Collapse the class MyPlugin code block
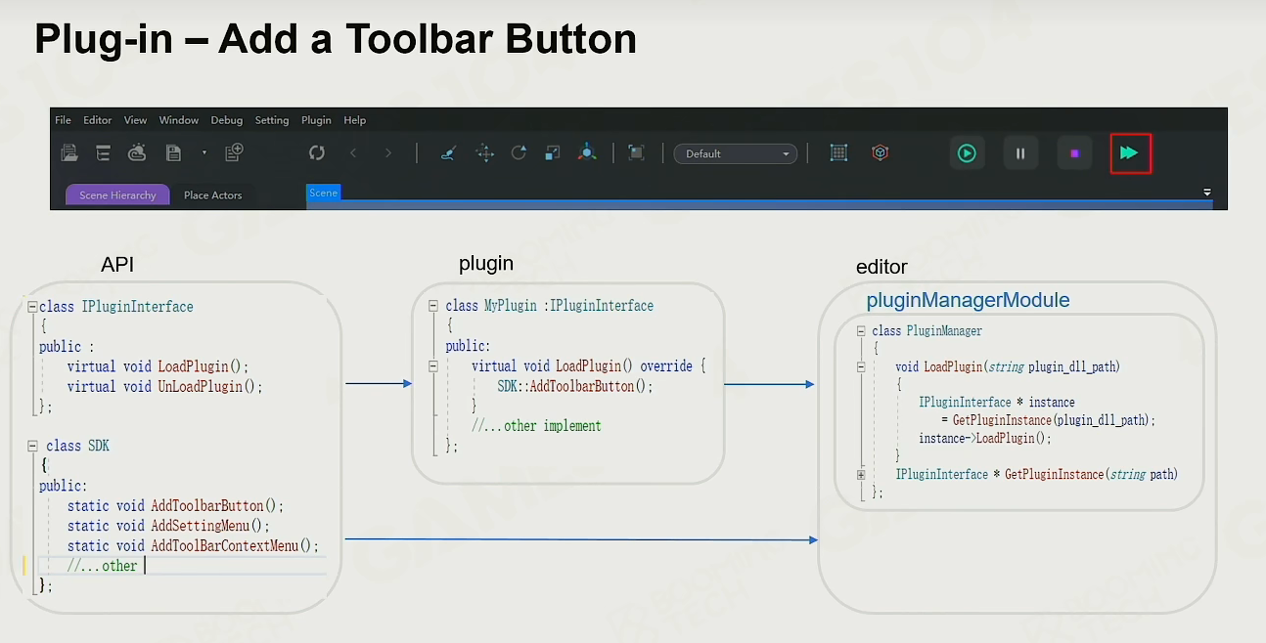 click(x=434, y=306)
